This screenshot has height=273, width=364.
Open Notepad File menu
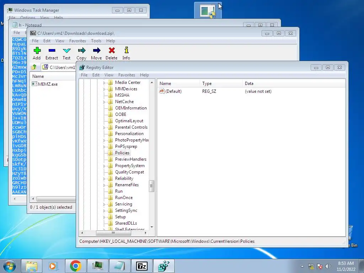click(16, 33)
